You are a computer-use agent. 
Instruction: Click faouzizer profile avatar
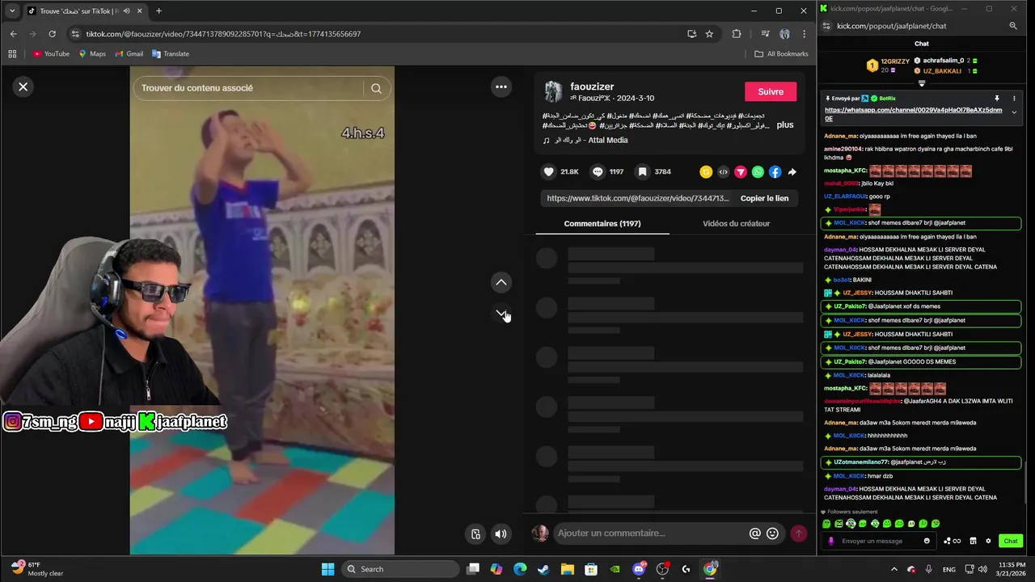[x=553, y=91]
